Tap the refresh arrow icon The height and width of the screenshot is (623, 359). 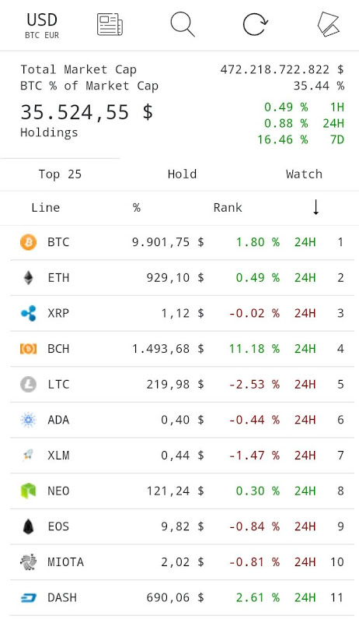(255, 24)
